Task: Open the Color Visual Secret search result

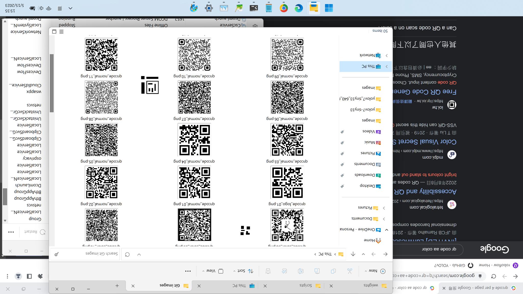Action: click(x=425, y=141)
